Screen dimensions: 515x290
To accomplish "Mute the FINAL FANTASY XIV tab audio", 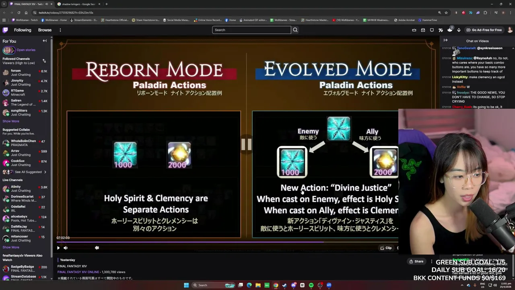I will (x=46, y=4).
